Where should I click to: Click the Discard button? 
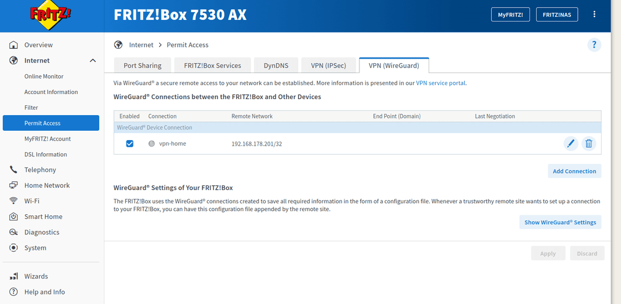click(x=587, y=254)
